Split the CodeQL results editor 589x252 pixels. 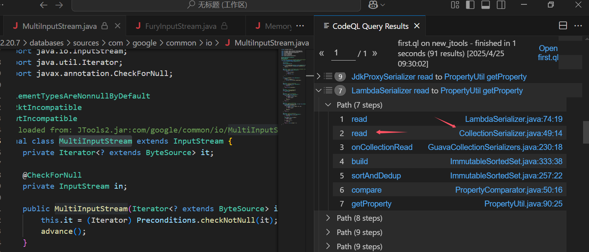(x=563, y=26)
